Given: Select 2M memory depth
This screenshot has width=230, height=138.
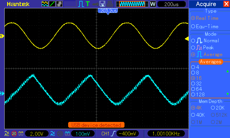Looking at the screenshot, I should pos(216,122).
